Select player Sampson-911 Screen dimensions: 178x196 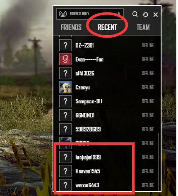coord(107,101)
